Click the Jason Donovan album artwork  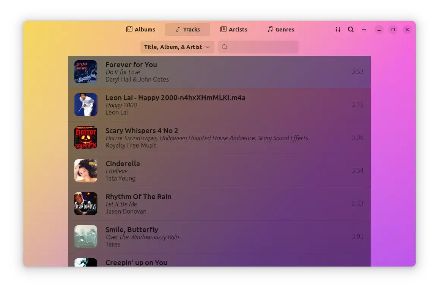tap(86, 204)
